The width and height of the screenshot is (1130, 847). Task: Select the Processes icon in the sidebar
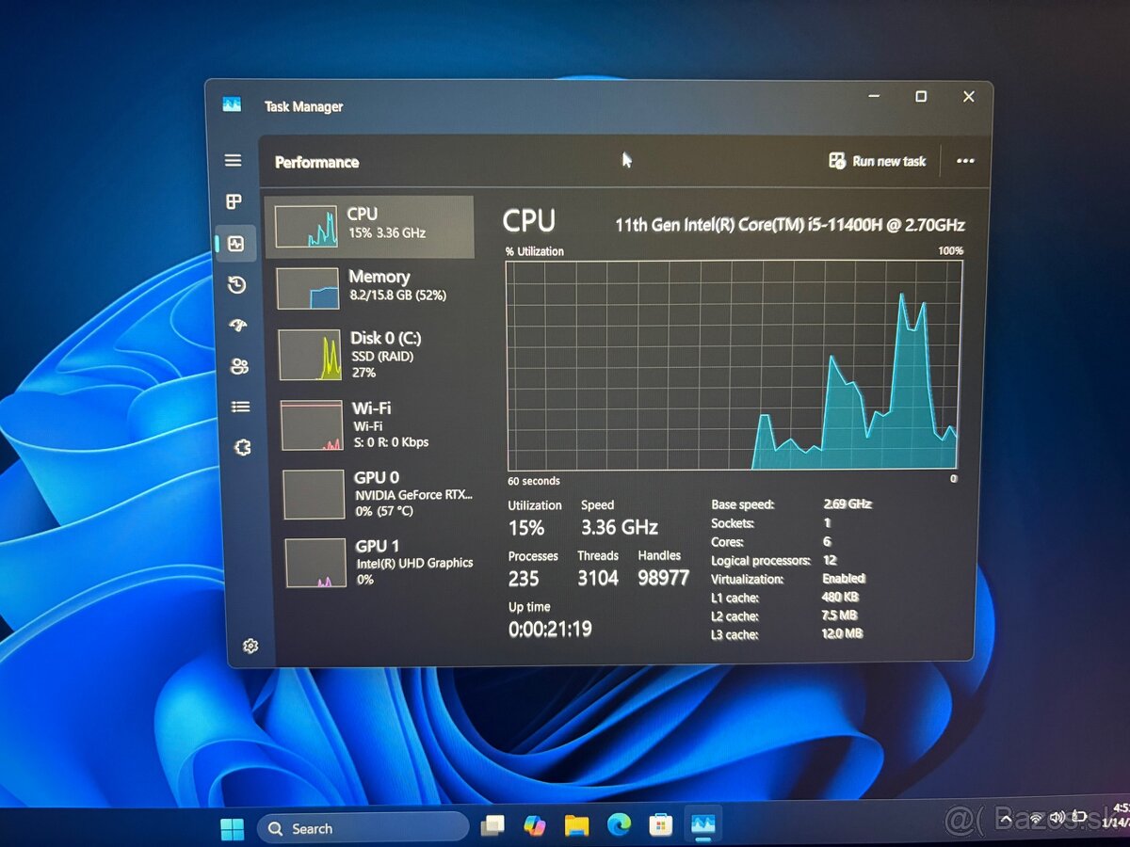(x=233, y=200)
